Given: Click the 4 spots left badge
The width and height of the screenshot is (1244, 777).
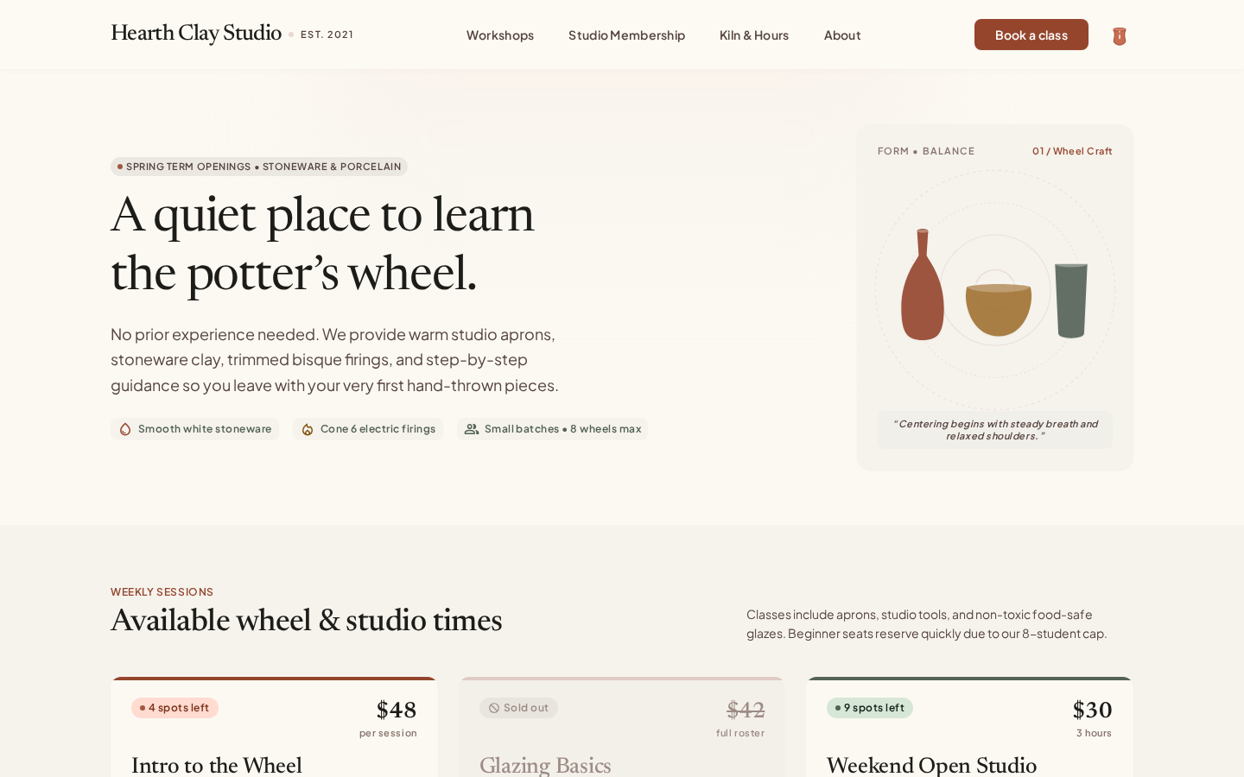Looking at the screenshot, I should coord(175,708).
